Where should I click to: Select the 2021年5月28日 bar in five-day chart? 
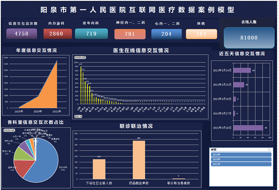248,128
